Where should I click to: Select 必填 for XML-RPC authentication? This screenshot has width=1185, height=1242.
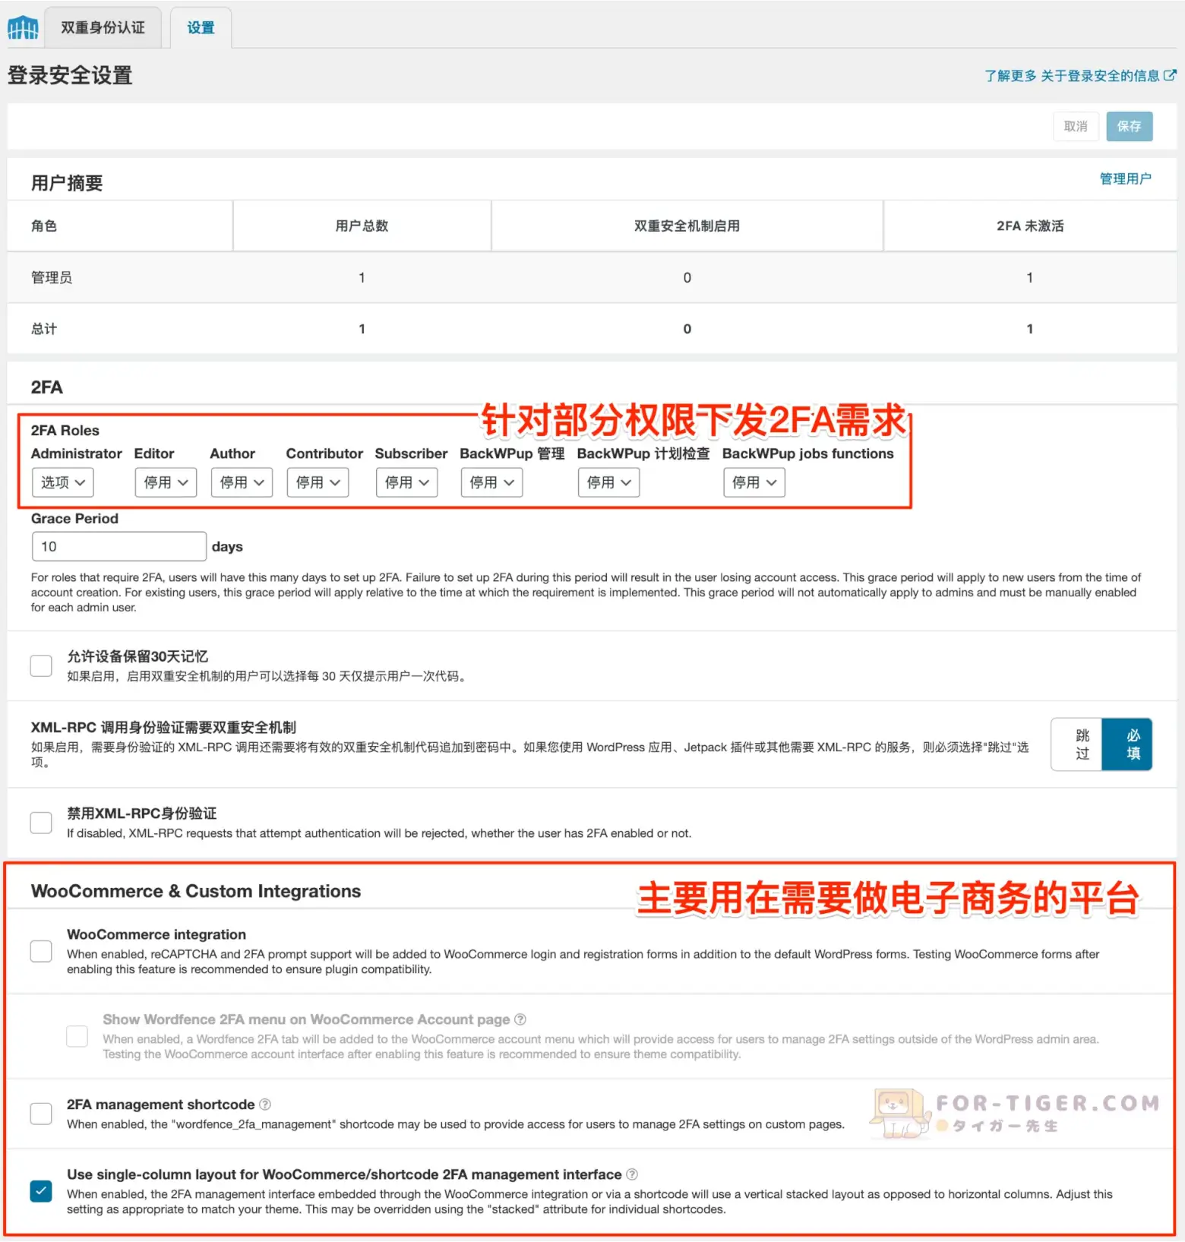(1127, 744)
